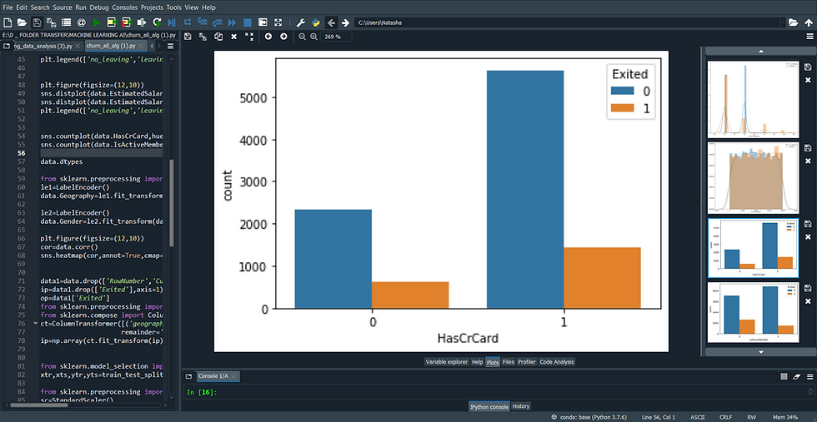The height and width of the screenshot is (422, 817).
Task: Run file with green play button
Action: click(97, 22)
